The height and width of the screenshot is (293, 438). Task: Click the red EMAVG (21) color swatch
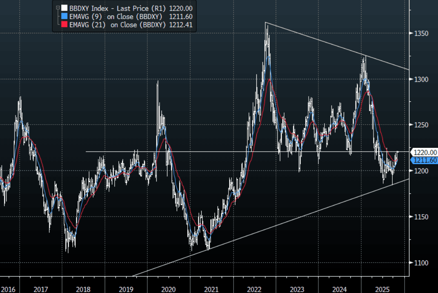64,25
